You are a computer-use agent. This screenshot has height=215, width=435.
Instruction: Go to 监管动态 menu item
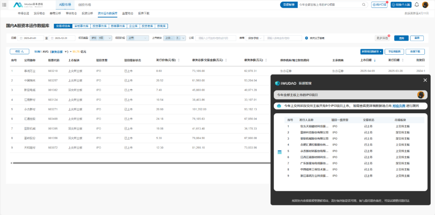pos(128,13)
